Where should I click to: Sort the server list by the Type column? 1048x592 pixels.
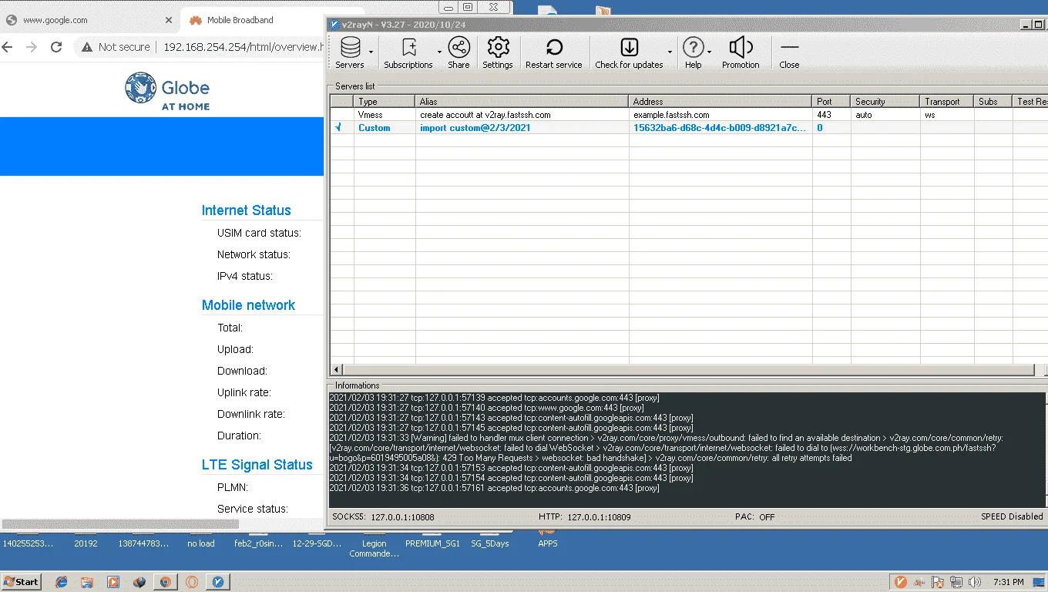pyautogui.click(x=385, y=101)
